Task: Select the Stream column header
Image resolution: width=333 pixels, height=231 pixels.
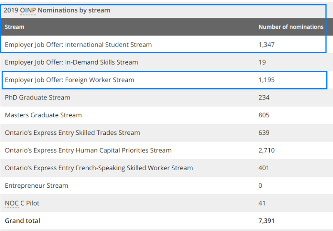Action: pos(15,27)
